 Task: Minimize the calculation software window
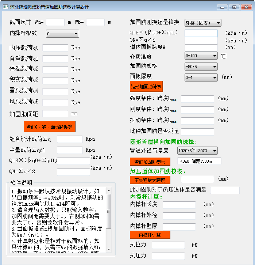tap(222, 7)
